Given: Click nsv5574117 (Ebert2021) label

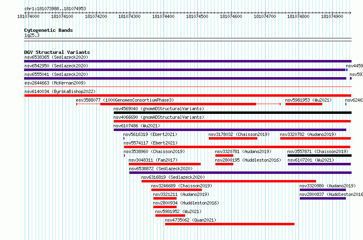Looking at the screenshot, I should click(x=151, y=143).
